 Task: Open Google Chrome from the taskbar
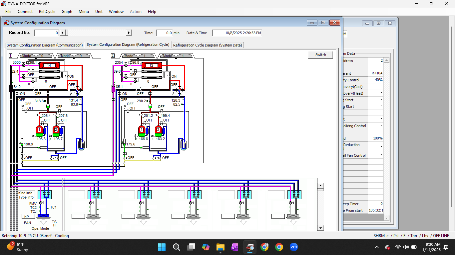[279, 247]
